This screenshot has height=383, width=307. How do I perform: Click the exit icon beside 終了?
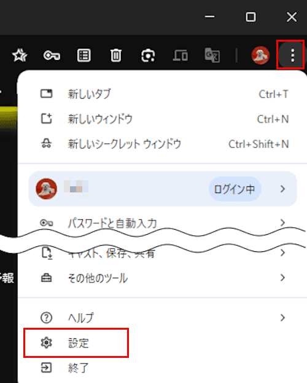click(x=46, y=368)
